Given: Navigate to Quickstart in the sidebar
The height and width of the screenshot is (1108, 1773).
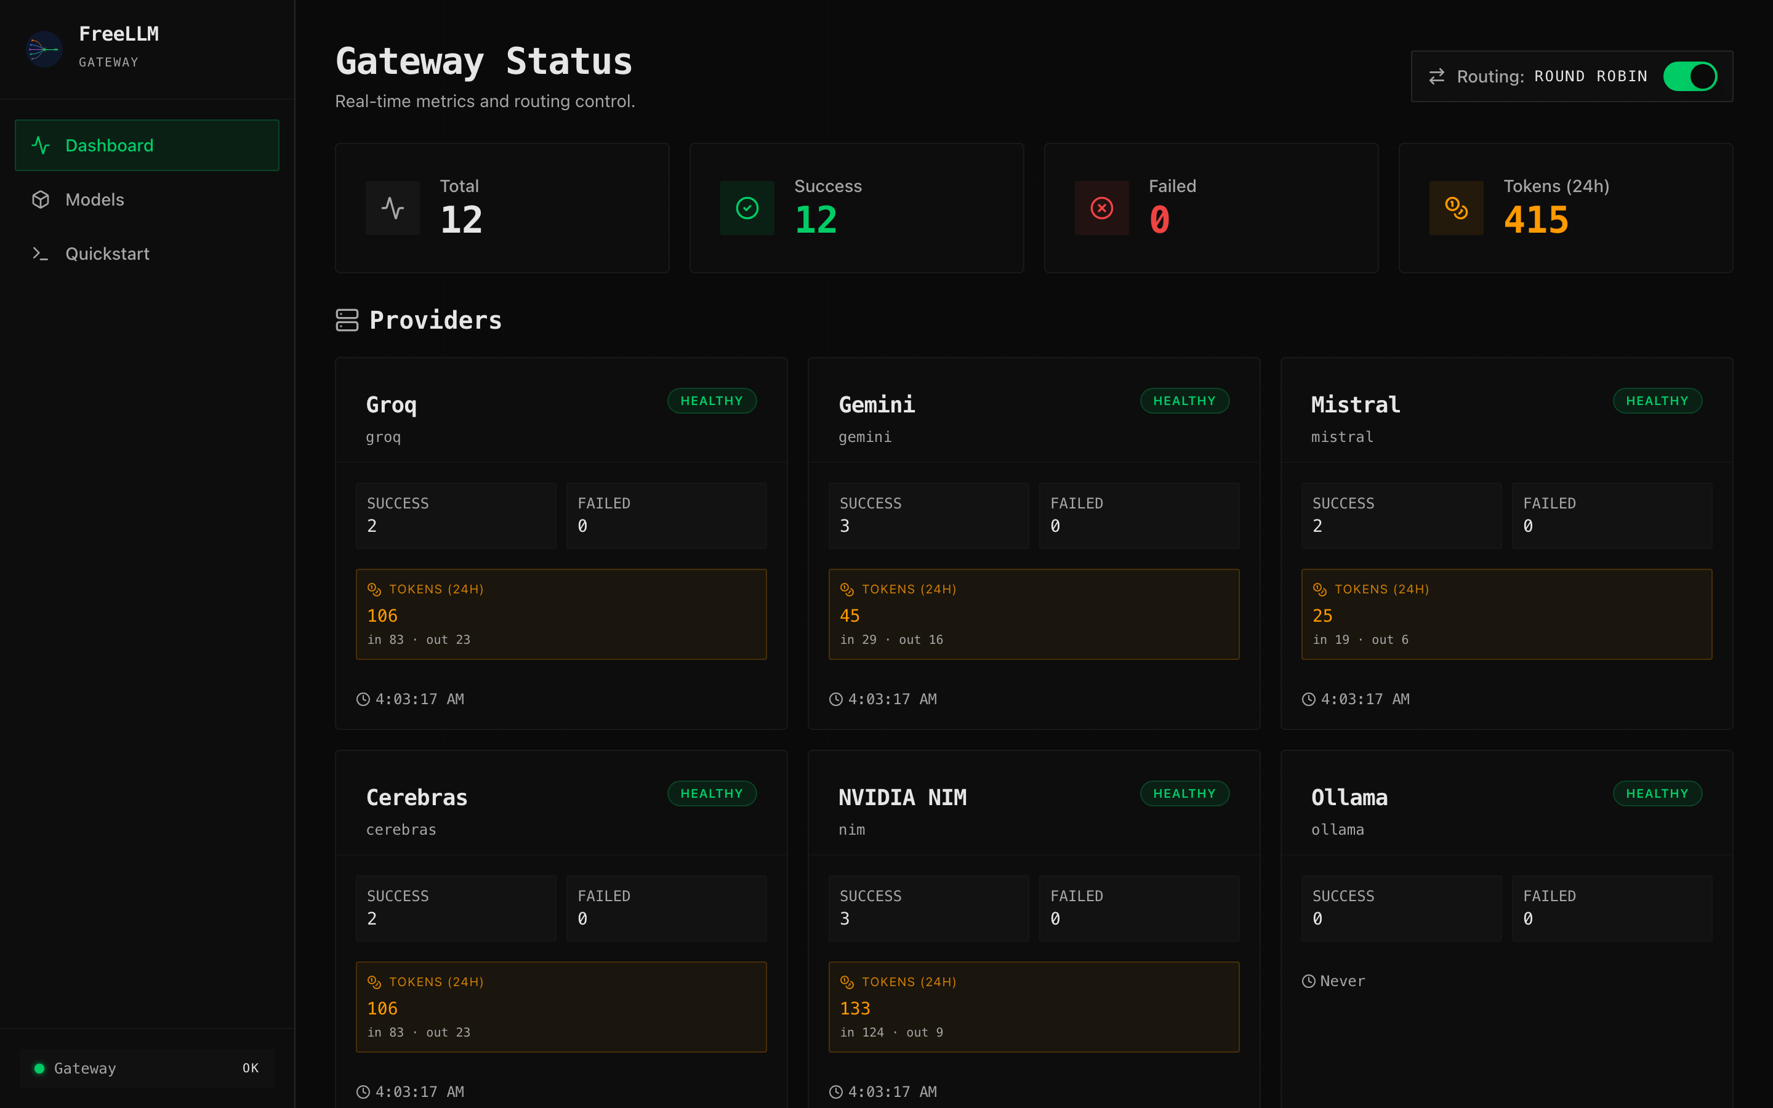Looking at the screenshot, I should [x=107, y=254].
